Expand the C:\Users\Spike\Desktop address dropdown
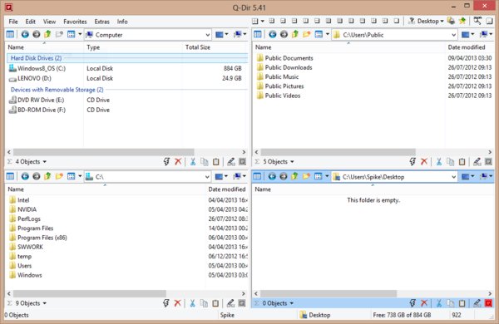The height and width of the screenshot is (324, 499). point(454,177)
